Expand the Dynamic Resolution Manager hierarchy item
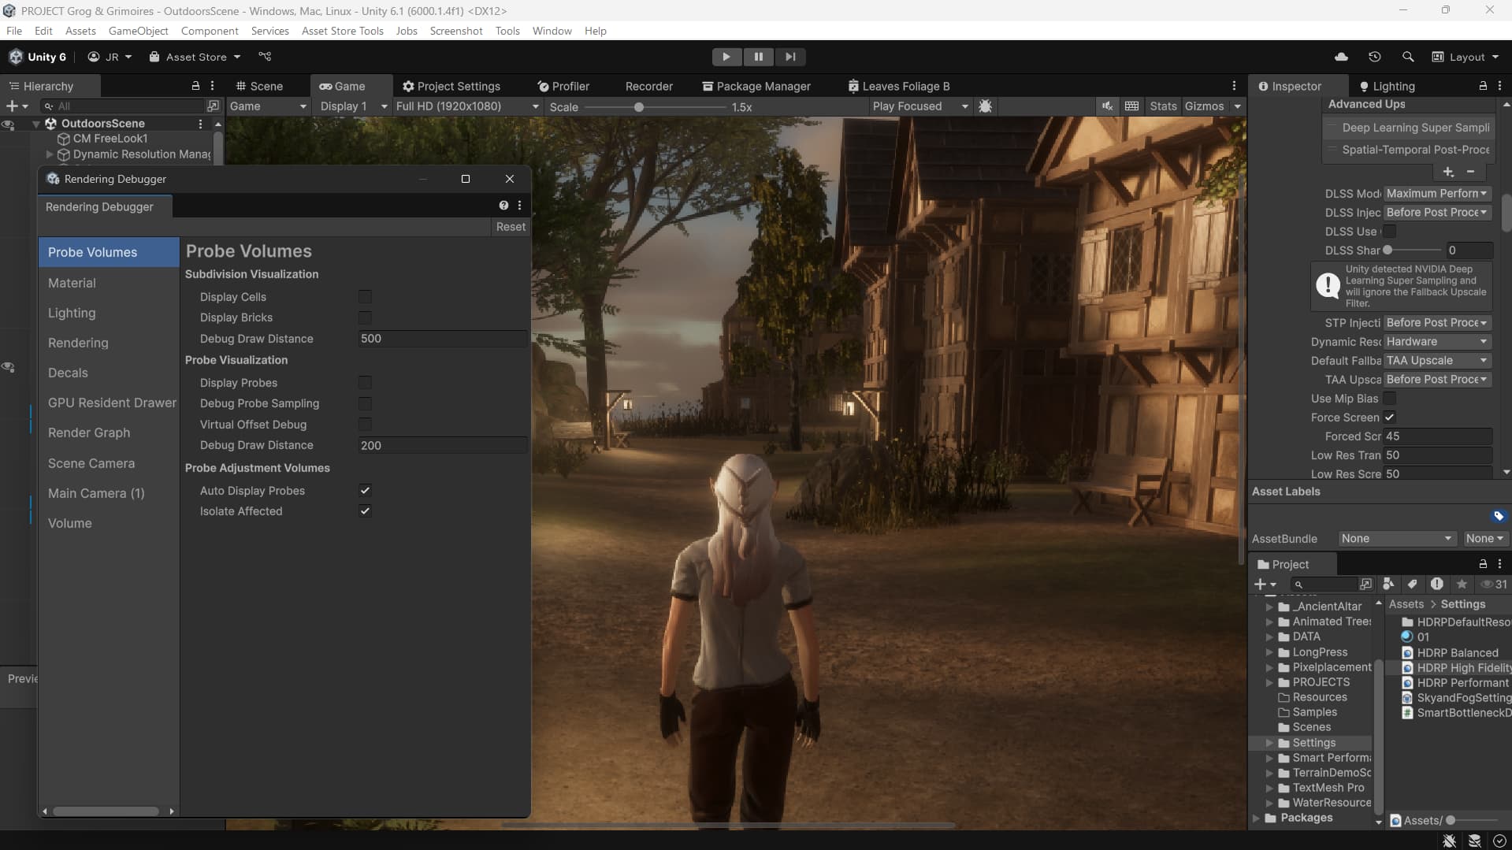 (49, 154)
